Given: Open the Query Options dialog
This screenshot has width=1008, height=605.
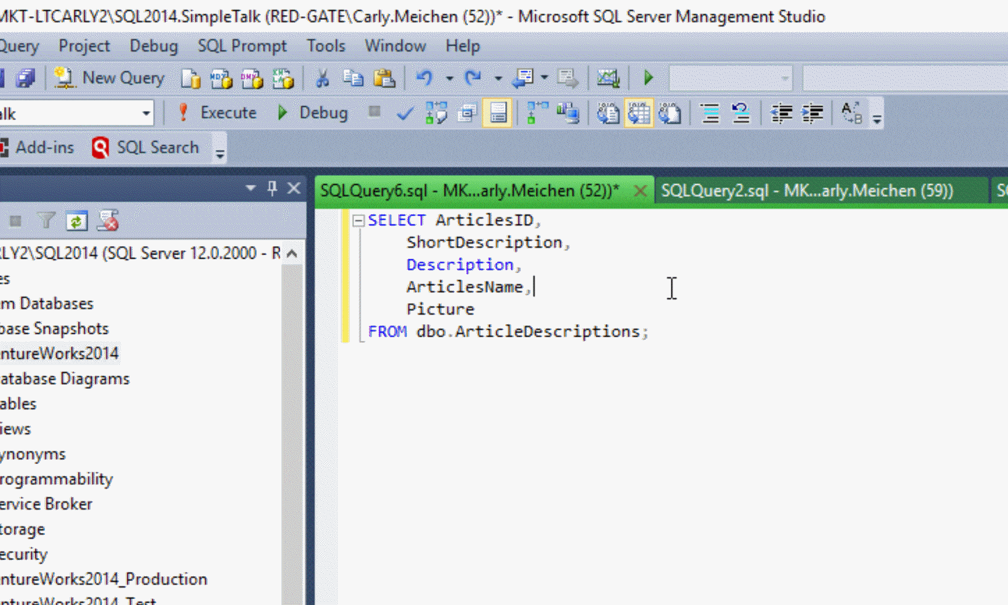Looking at the screenshot, I should [x=467, y=113].
